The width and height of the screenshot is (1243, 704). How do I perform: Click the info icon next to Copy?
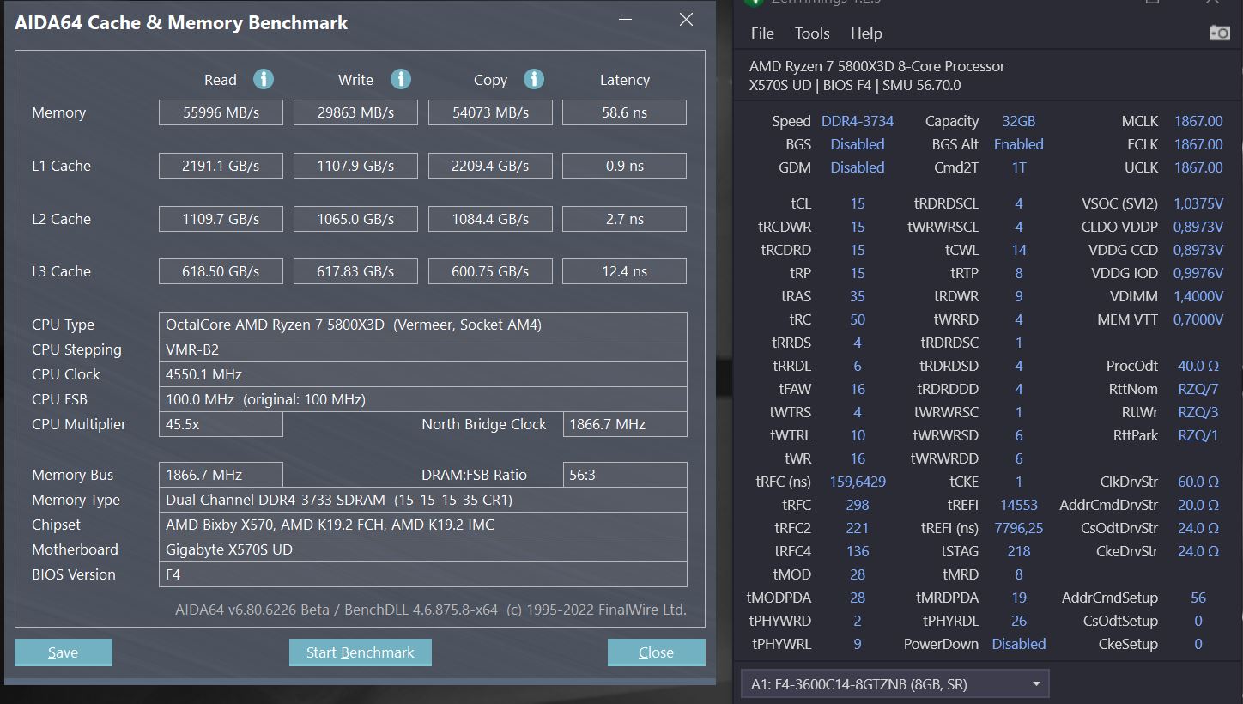534,80
